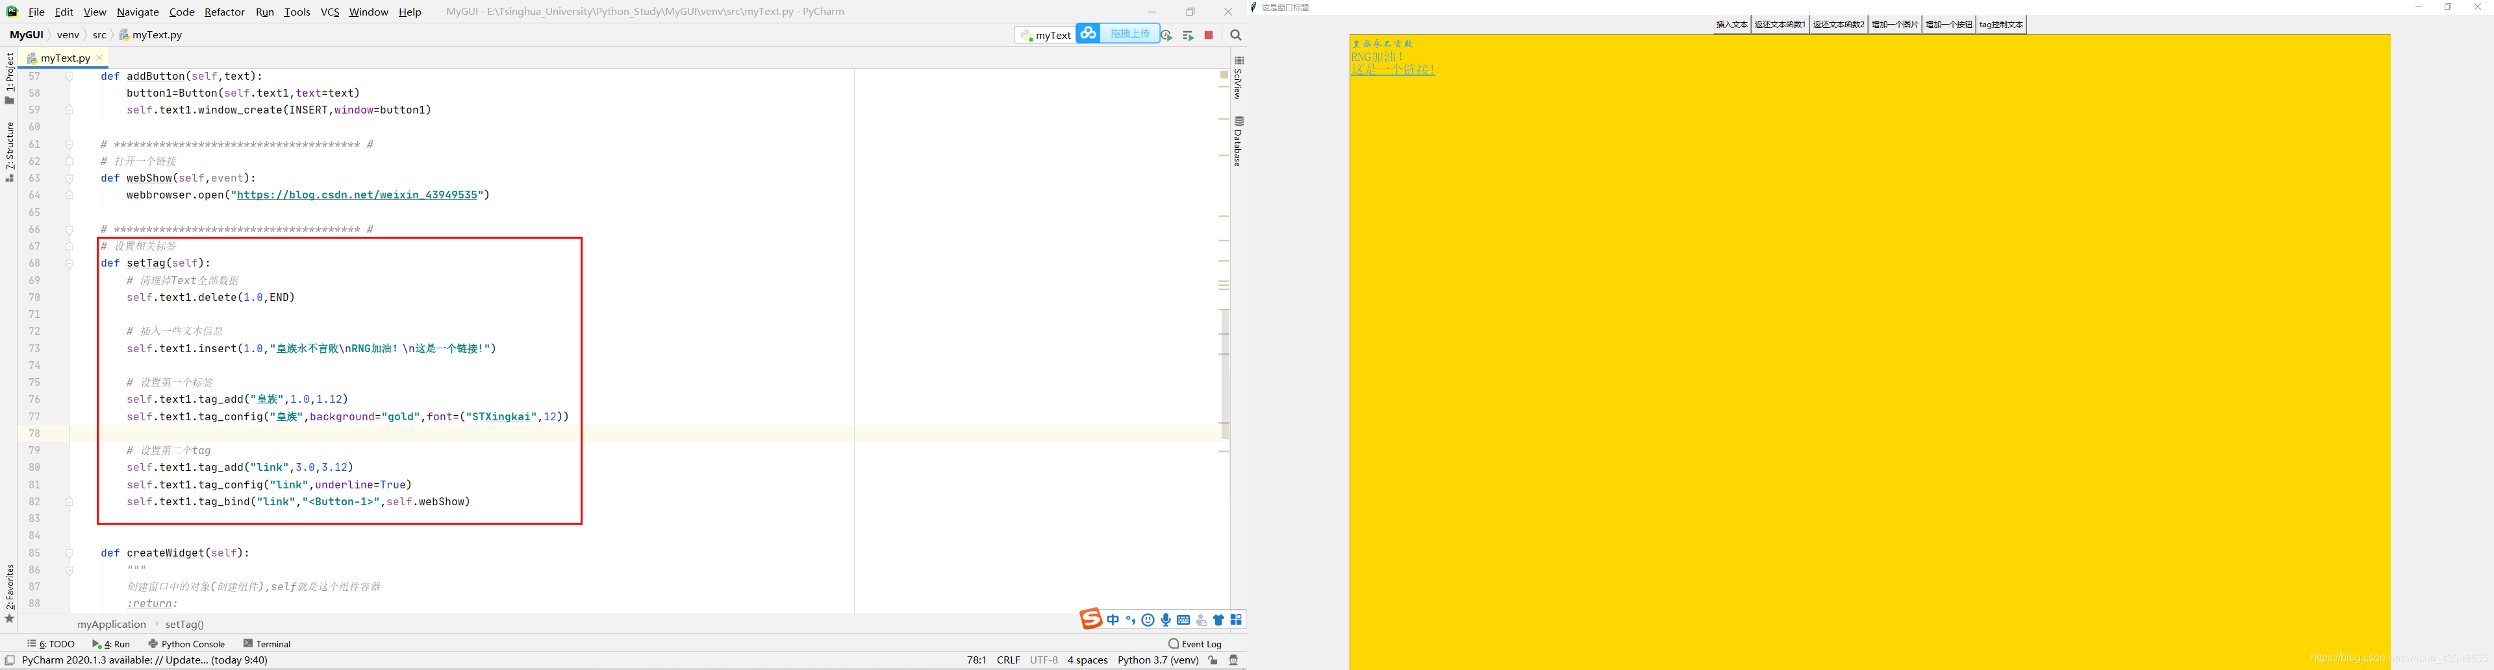Click setTag() in the editor breadcrumb
Image resolution: width=2494 pixels, height=670 pixels.
[185, 625]
